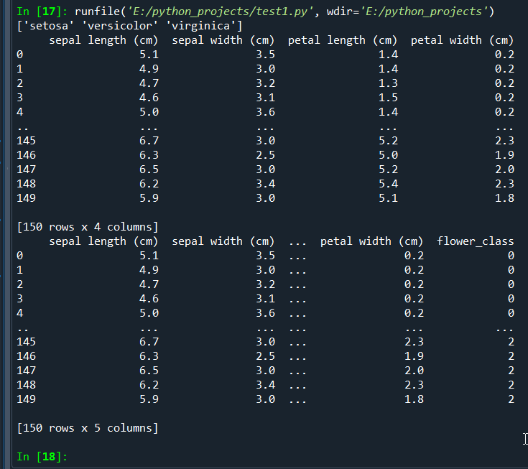Click first table's petal width (cm) header
Image resolution: width=528 pixels, height=469 pixels.
coord(462,40)
